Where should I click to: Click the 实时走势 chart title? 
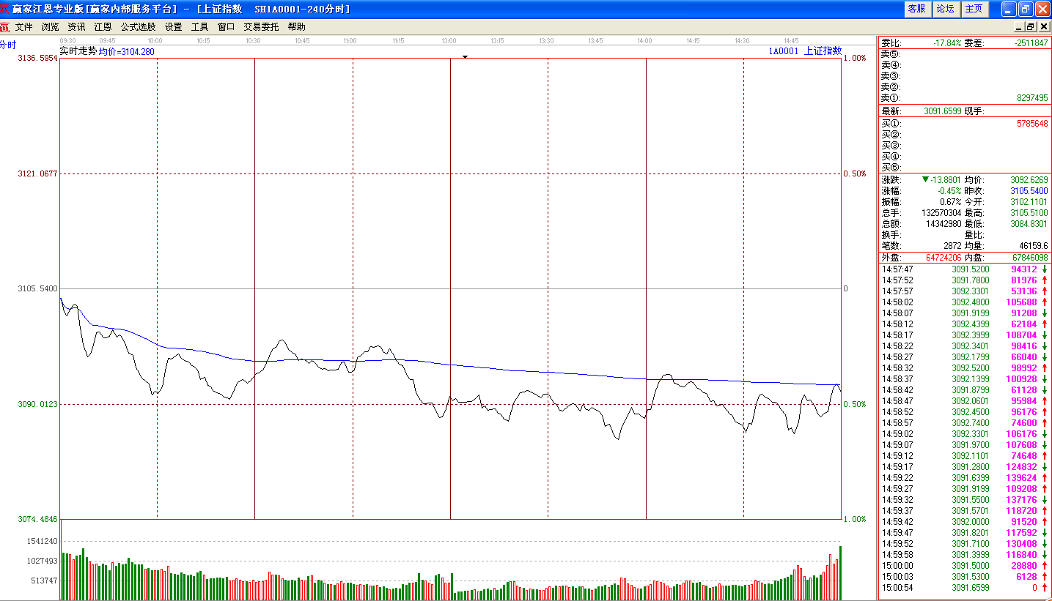coord(78,51)
